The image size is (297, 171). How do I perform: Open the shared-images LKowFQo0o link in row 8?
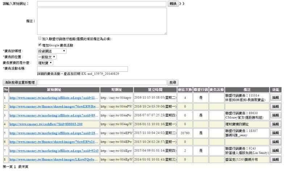point(54,159)
